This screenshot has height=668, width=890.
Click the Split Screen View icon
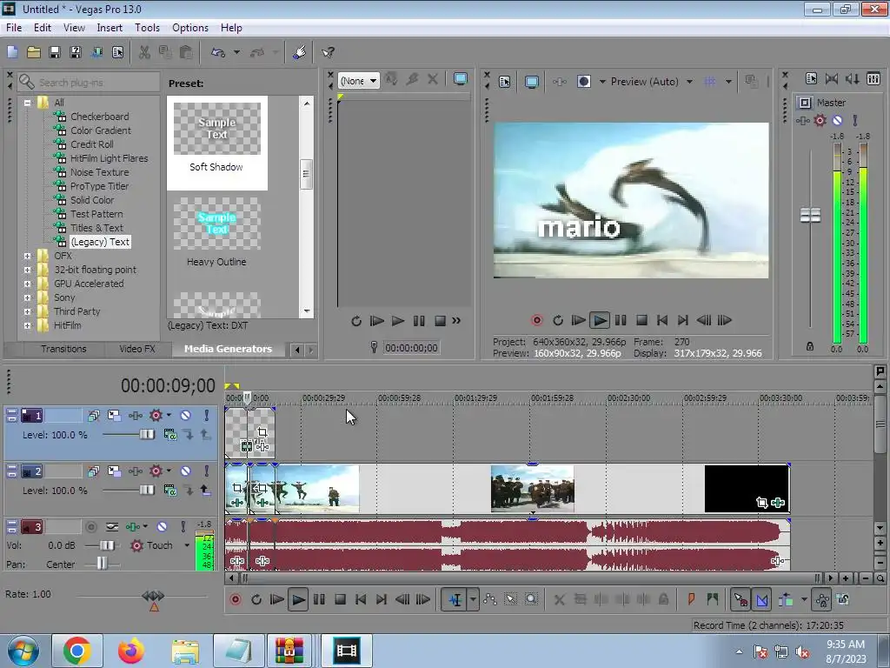point(583,82)
